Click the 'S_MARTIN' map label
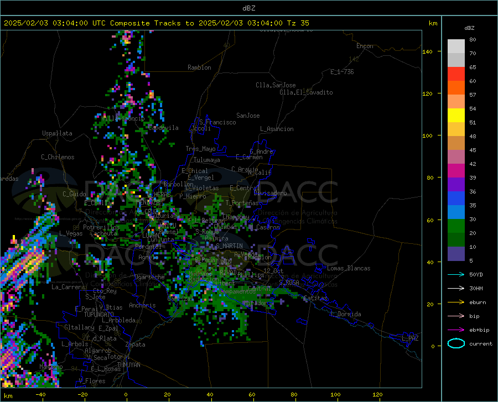 click(229, 246)
